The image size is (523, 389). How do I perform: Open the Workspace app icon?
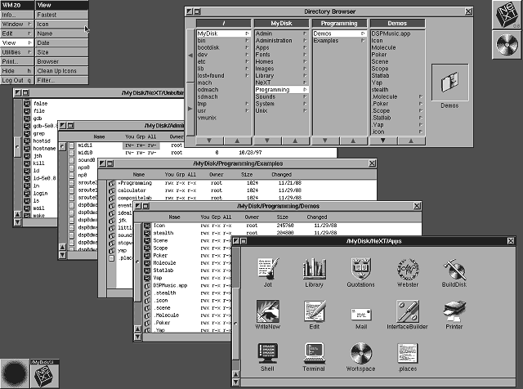[x=361, y=353]
